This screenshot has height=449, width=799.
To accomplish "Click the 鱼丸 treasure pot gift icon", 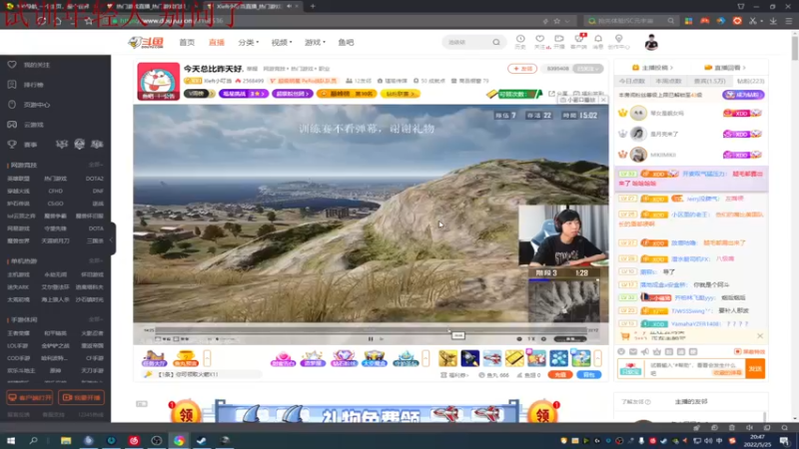I will tap(186, 358).
